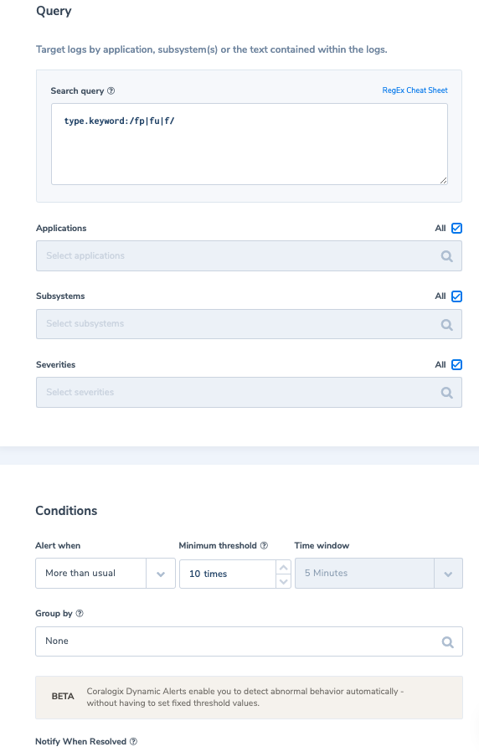
Task: Increase Minimum threshold with up arrow
Action: point(283,568)
